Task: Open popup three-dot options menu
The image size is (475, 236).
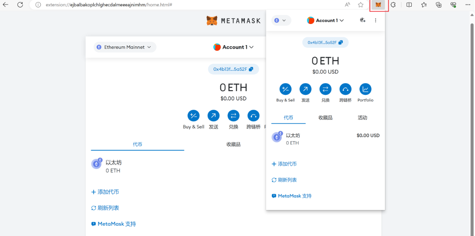Action: pos(376,20)
